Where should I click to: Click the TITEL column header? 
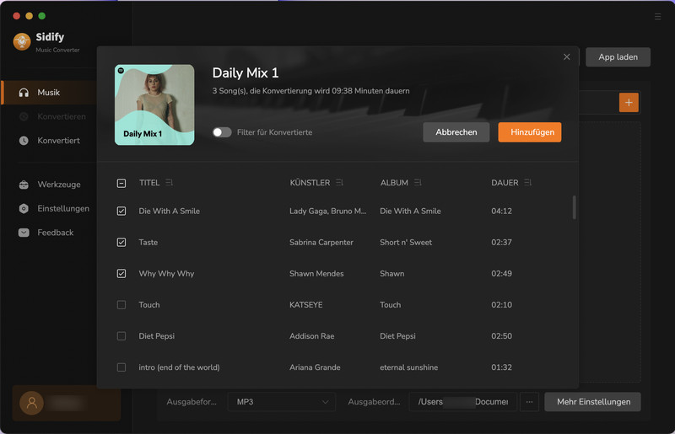point(149,183)
